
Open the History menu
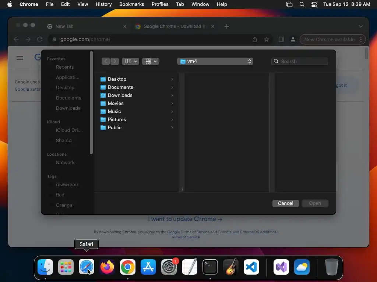(x=103, y=4)
